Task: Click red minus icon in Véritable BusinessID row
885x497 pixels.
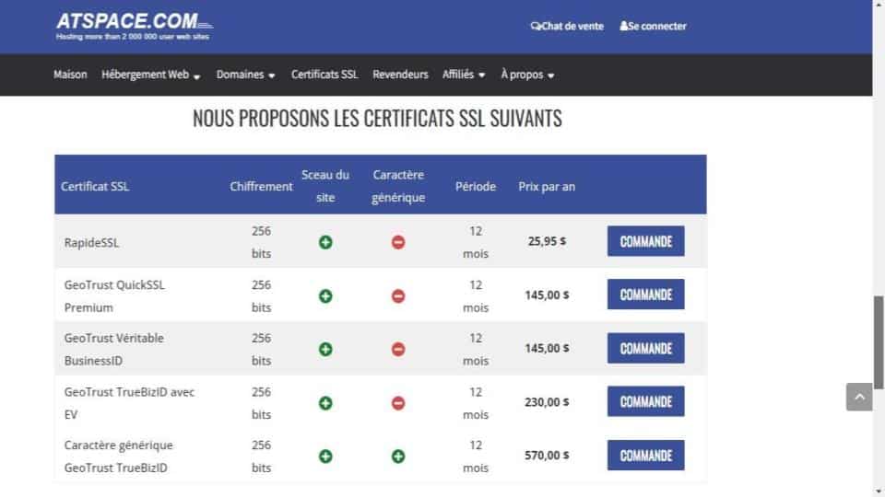Action: coord(398,350)
